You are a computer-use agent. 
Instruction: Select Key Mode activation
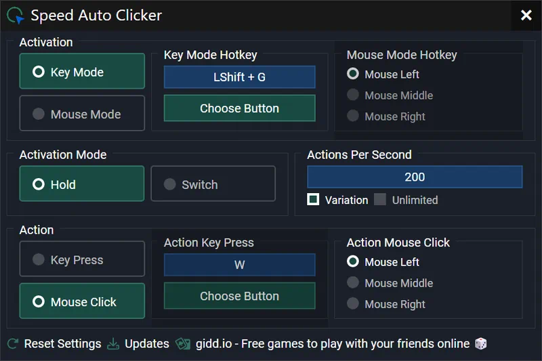click(x=82, y=72)
